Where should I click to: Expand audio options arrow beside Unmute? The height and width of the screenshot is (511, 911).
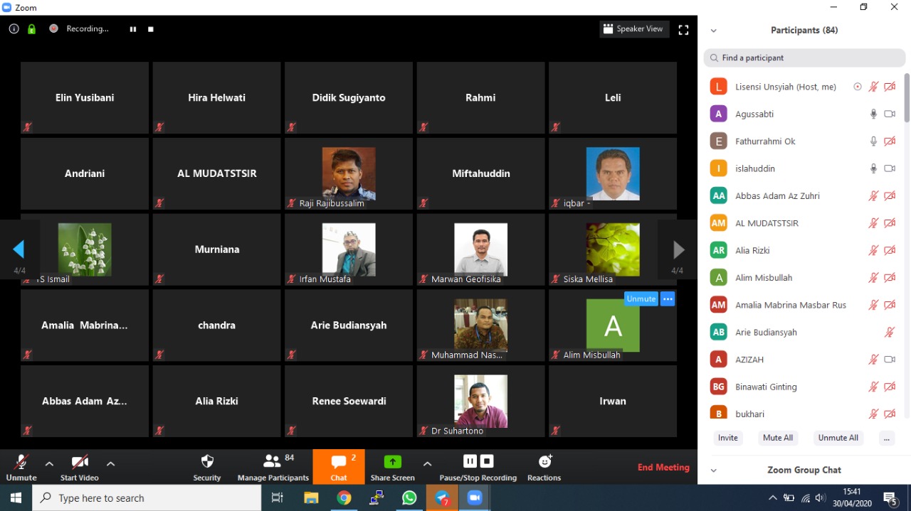coord(49,463)
